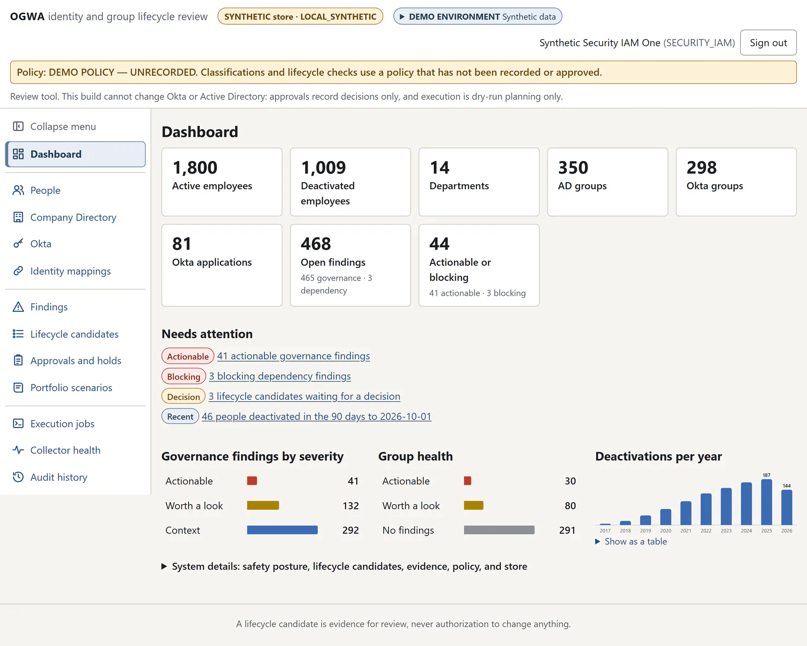The height and width of the screenshot is (646, 807).
Task: Click the People icon in sidebar
Action: point(18,190)
